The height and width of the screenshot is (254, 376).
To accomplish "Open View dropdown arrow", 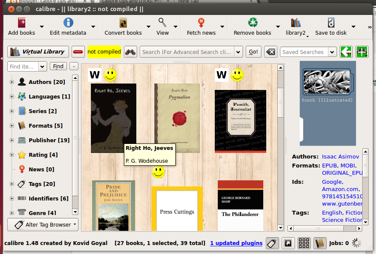I will tap(175, 27).
